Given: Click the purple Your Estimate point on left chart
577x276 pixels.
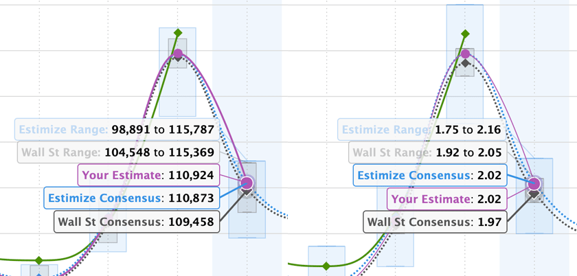Looking at the screenshot, I should tap(247, 183).
